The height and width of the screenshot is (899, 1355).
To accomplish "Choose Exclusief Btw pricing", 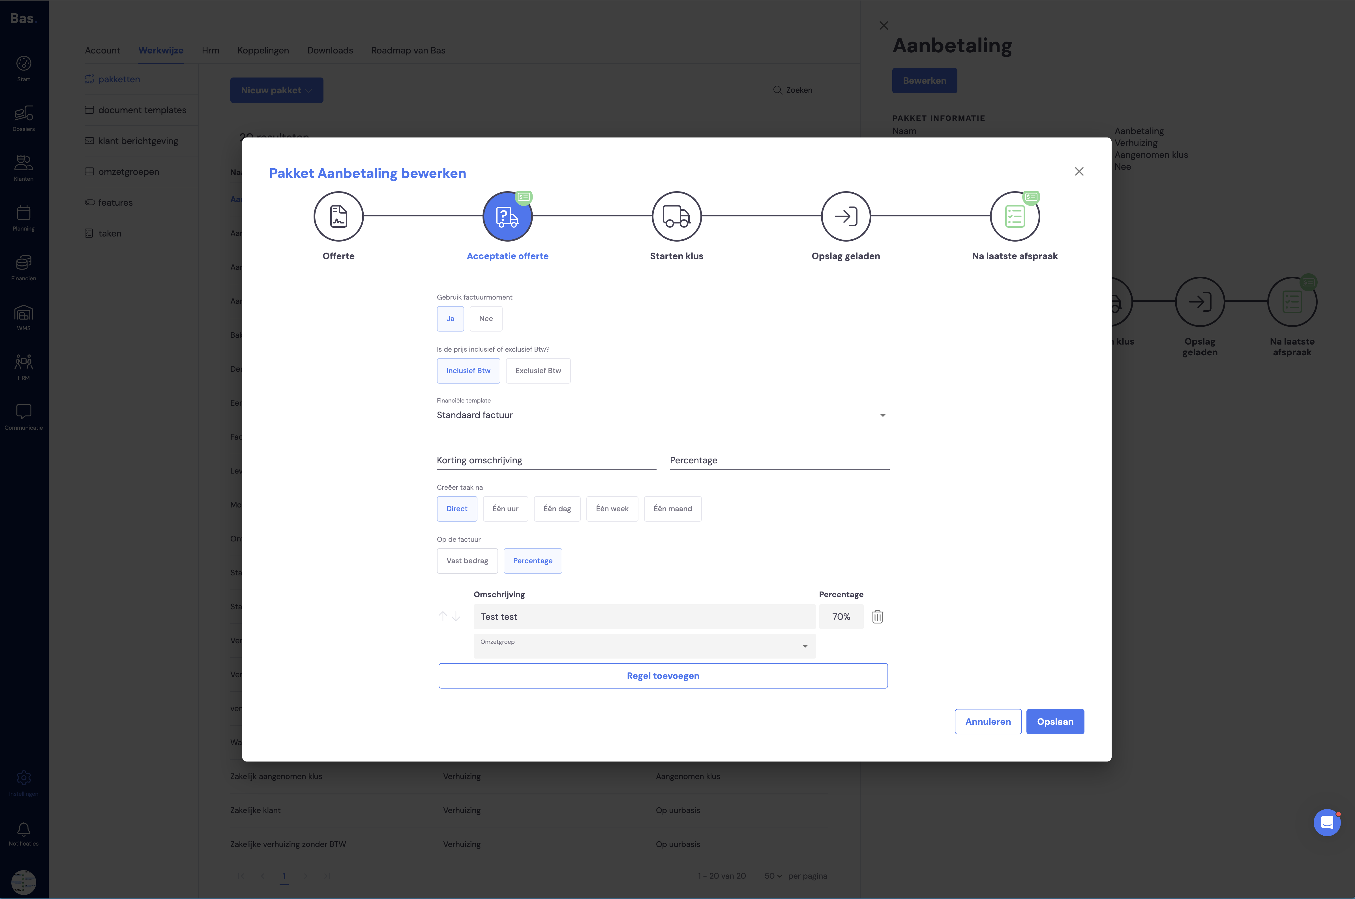I will coord(538,371).
